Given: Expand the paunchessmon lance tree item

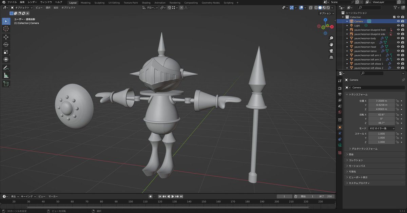Looking at the screenshot, I should [347, 51].
